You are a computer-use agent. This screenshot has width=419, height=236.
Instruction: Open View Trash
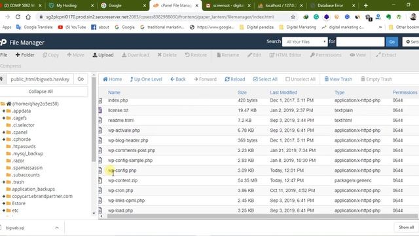click(338, 79)
